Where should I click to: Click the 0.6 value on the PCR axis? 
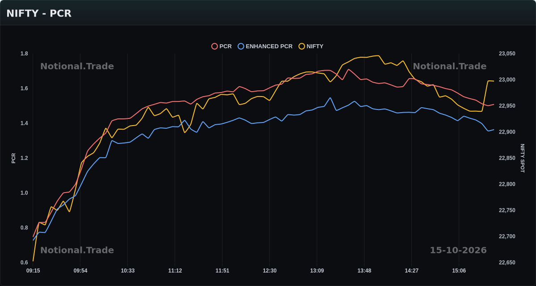click(x=24, y=263)
